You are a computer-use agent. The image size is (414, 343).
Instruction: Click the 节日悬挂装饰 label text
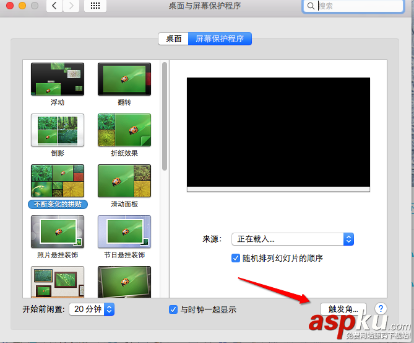[124, 255]
